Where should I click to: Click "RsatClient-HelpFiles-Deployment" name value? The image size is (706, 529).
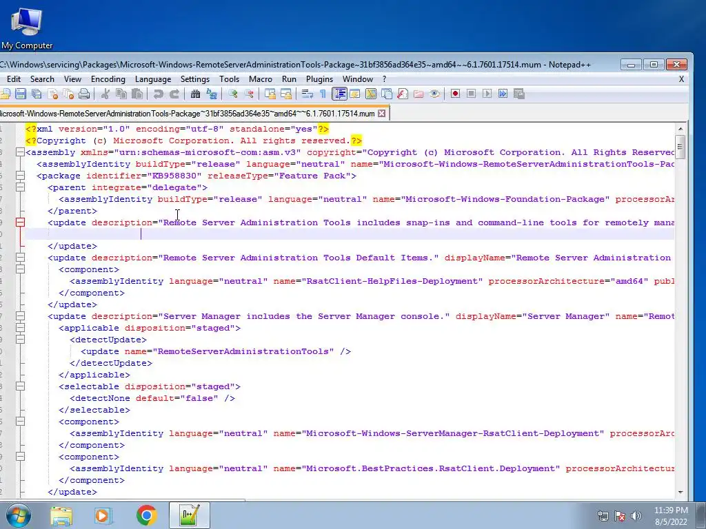(x=392, y=281)
